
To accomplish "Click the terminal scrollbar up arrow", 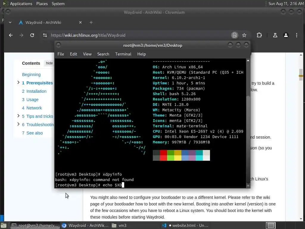I will 248,61.
